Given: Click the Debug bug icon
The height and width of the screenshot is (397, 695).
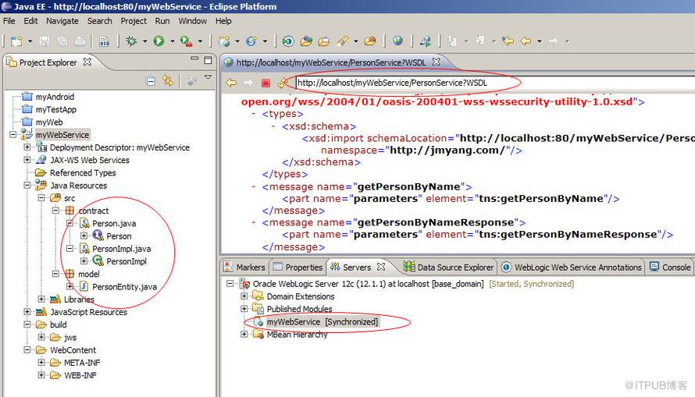Looking at the screenshot, I should (x=131, y=41).
